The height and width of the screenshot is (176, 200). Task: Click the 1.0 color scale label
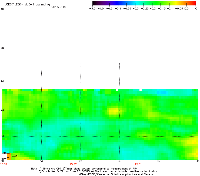(195, 9)
